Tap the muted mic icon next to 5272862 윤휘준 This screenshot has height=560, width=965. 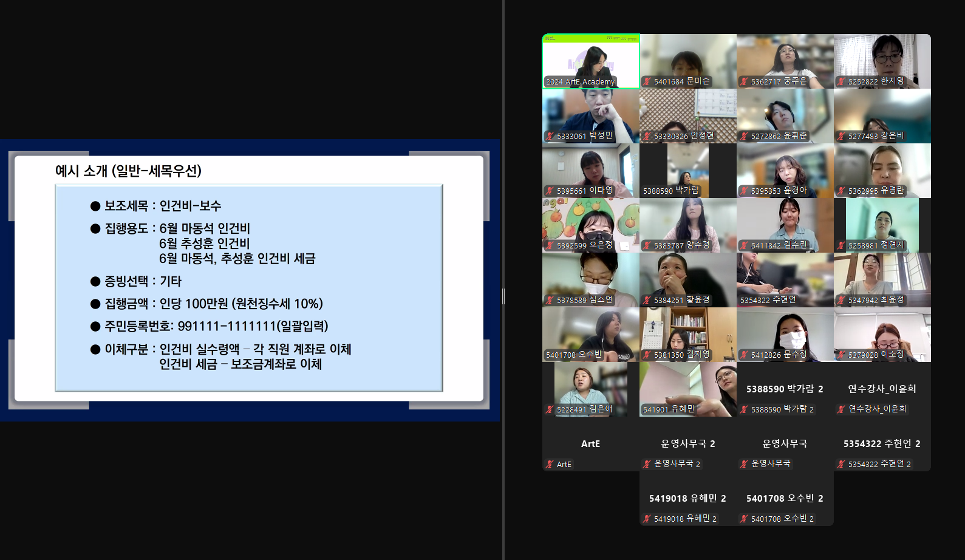click(745, 136)
